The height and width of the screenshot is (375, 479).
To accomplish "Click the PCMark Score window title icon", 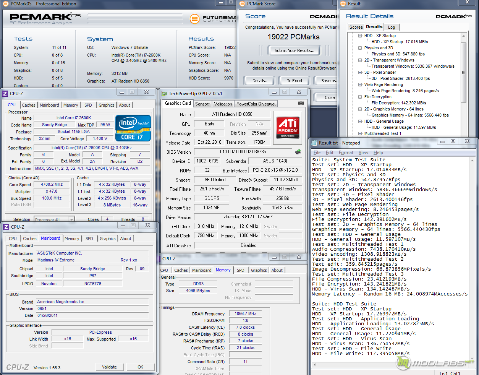I will click(x=242, y=4).
